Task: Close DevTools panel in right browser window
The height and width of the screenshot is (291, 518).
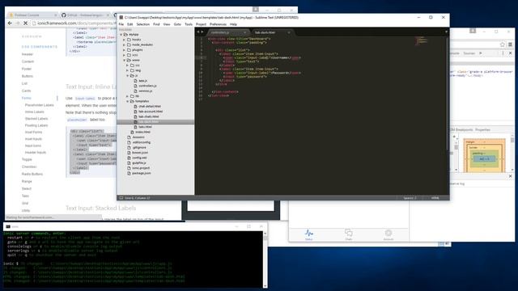Action: (x=511, y=53)
